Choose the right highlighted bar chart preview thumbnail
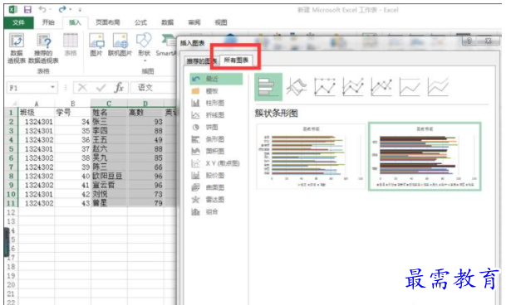 [x=425, y=156]
